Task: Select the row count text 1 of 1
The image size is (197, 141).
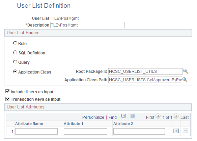Action: tap(167, 117)
